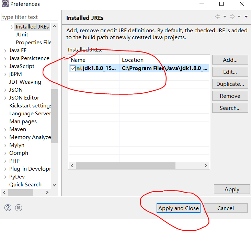
Task: Open the back history dropdown arrow
Action: click(225, 16)
